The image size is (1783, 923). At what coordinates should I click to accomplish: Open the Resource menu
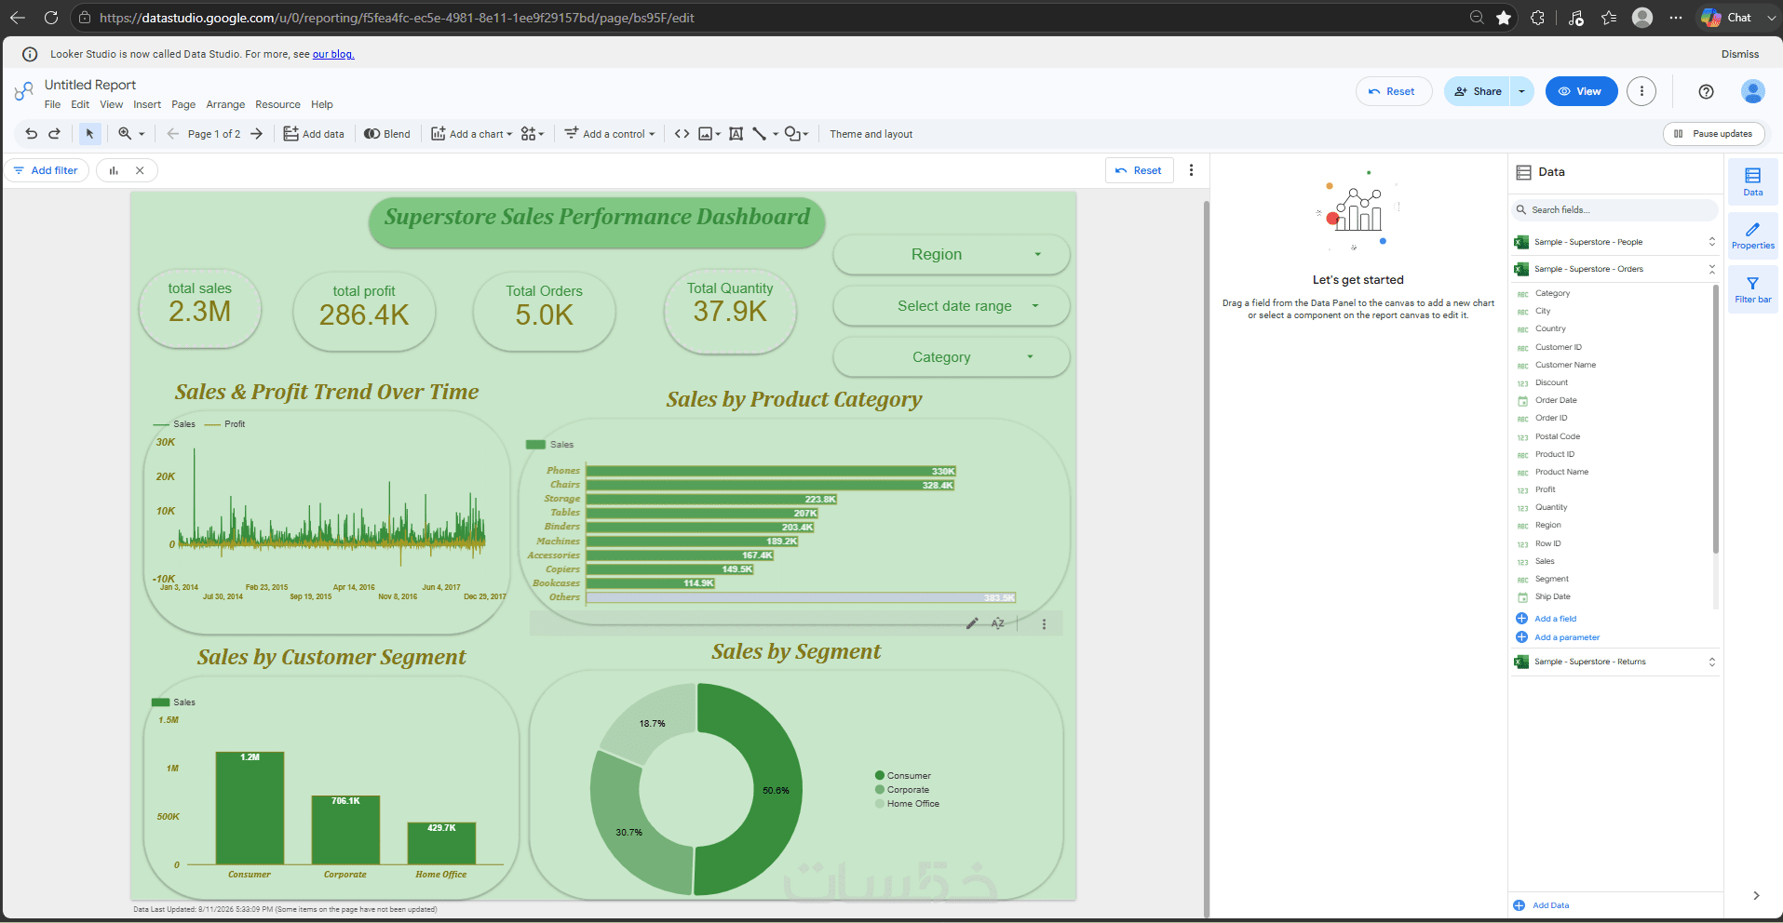(277, 105)
